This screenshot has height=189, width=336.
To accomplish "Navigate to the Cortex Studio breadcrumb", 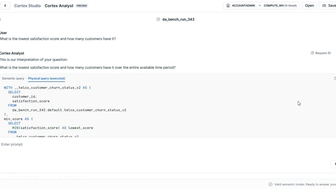I will [x=27, y=6].
